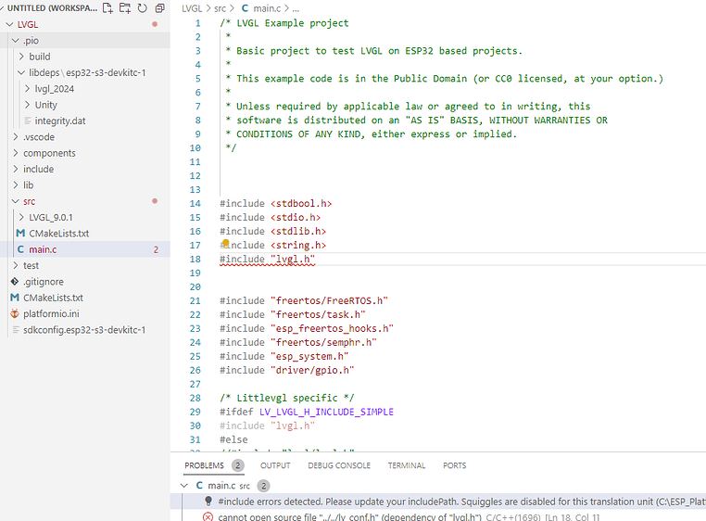
Task: Expand the .vscode folder
Action: click(x=16, y=136)
